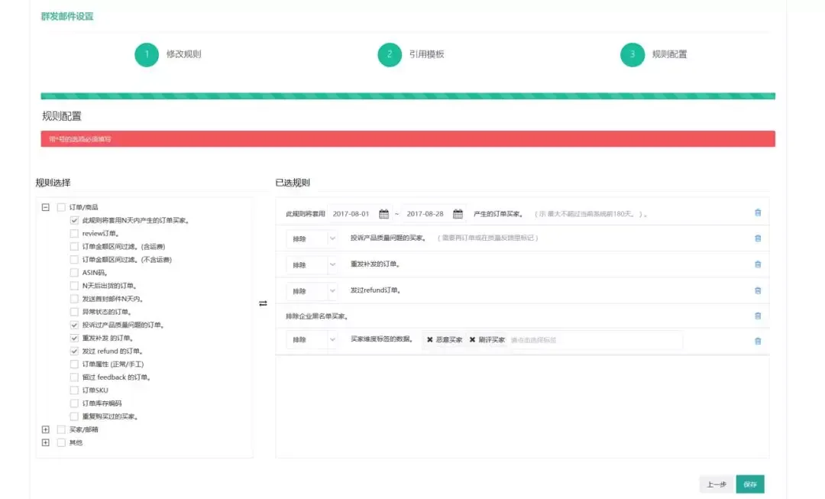Uncheck the 重发补发的订单 checkbox
Screen dimensions: 825x499
[74, 338]
